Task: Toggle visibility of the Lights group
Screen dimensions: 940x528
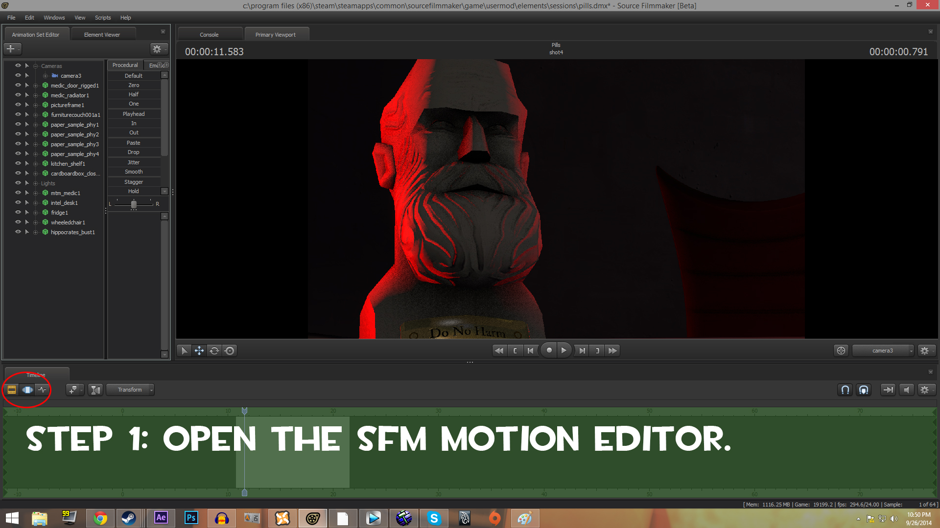Action: (x=18, y=183)
